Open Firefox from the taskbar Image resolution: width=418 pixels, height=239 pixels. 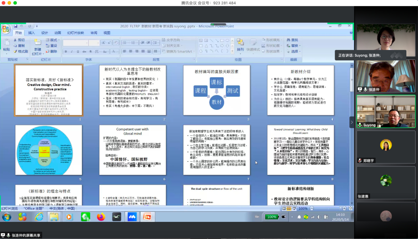(101, 217)
